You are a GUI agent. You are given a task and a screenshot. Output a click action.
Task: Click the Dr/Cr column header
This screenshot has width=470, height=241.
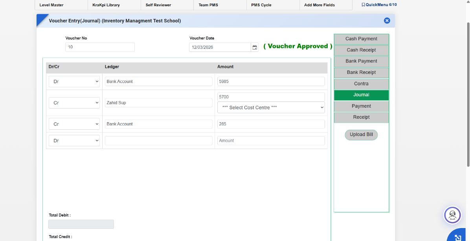tap(54, 67)
